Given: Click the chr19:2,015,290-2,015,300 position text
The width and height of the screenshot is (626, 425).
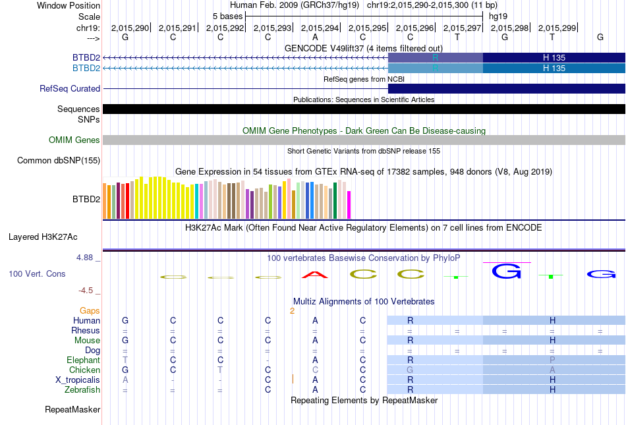Looking at the screenshot, I should click(432, 5).
